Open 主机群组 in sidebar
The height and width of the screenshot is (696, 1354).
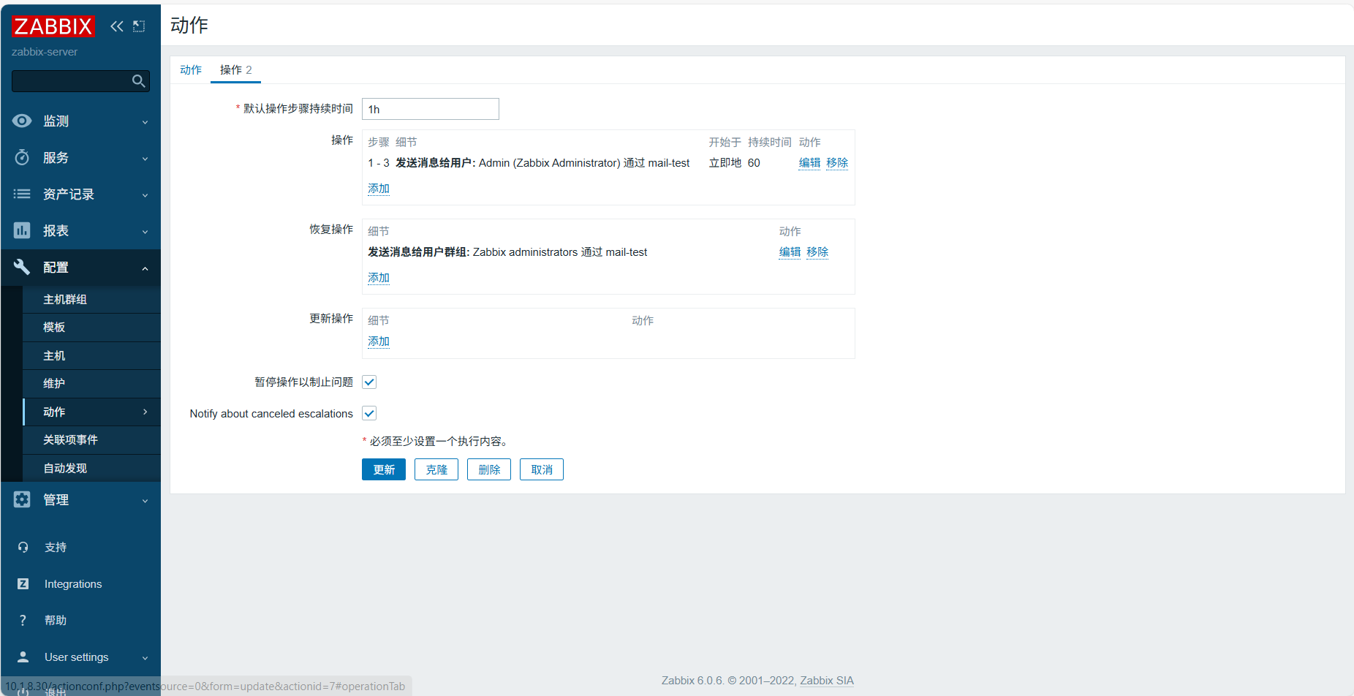point(91,300)
